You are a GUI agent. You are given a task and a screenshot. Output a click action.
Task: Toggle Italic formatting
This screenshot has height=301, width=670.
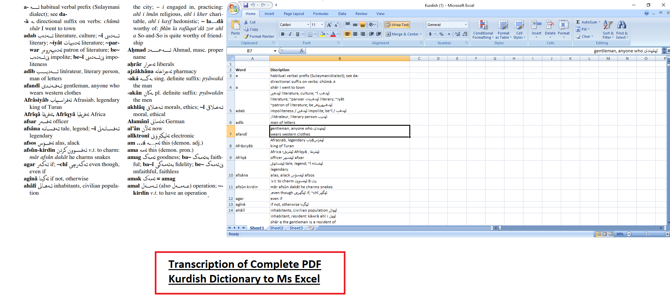290,34
